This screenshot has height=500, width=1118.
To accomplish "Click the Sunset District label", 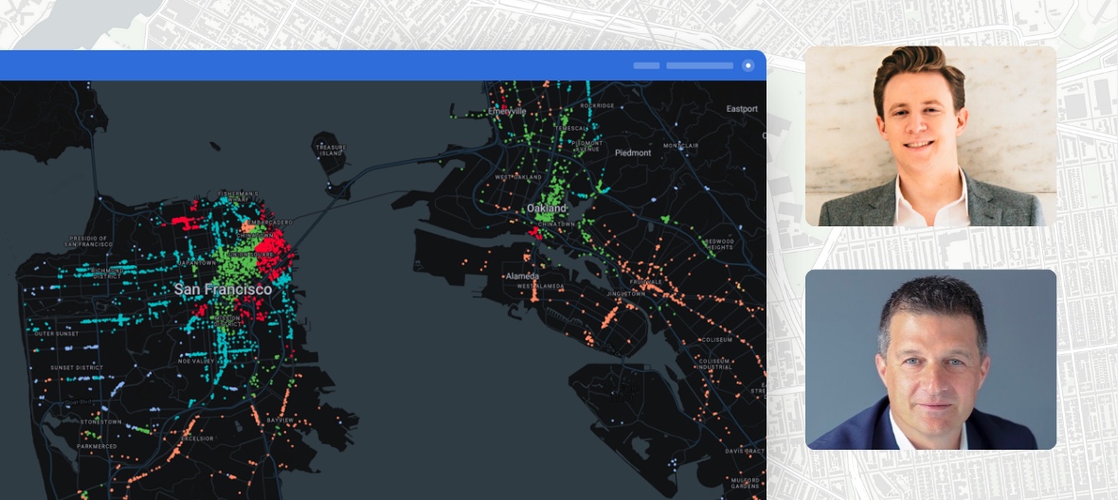I will pyautogui.click(x=77, y=367).
